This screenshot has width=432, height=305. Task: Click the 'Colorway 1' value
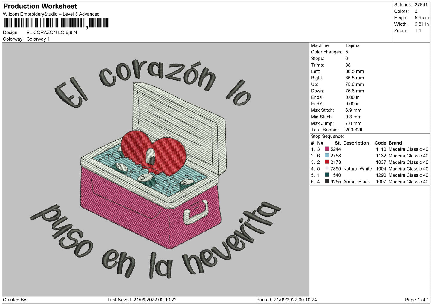click(x=38, y=39)
